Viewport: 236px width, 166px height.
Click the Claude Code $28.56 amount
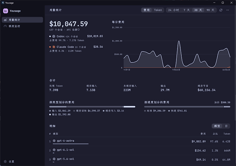click(x=98, y=47)
